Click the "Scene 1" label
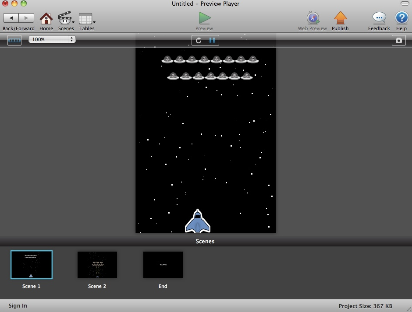The width and height of the screenshot is (412, 312). tap(31, 286)
